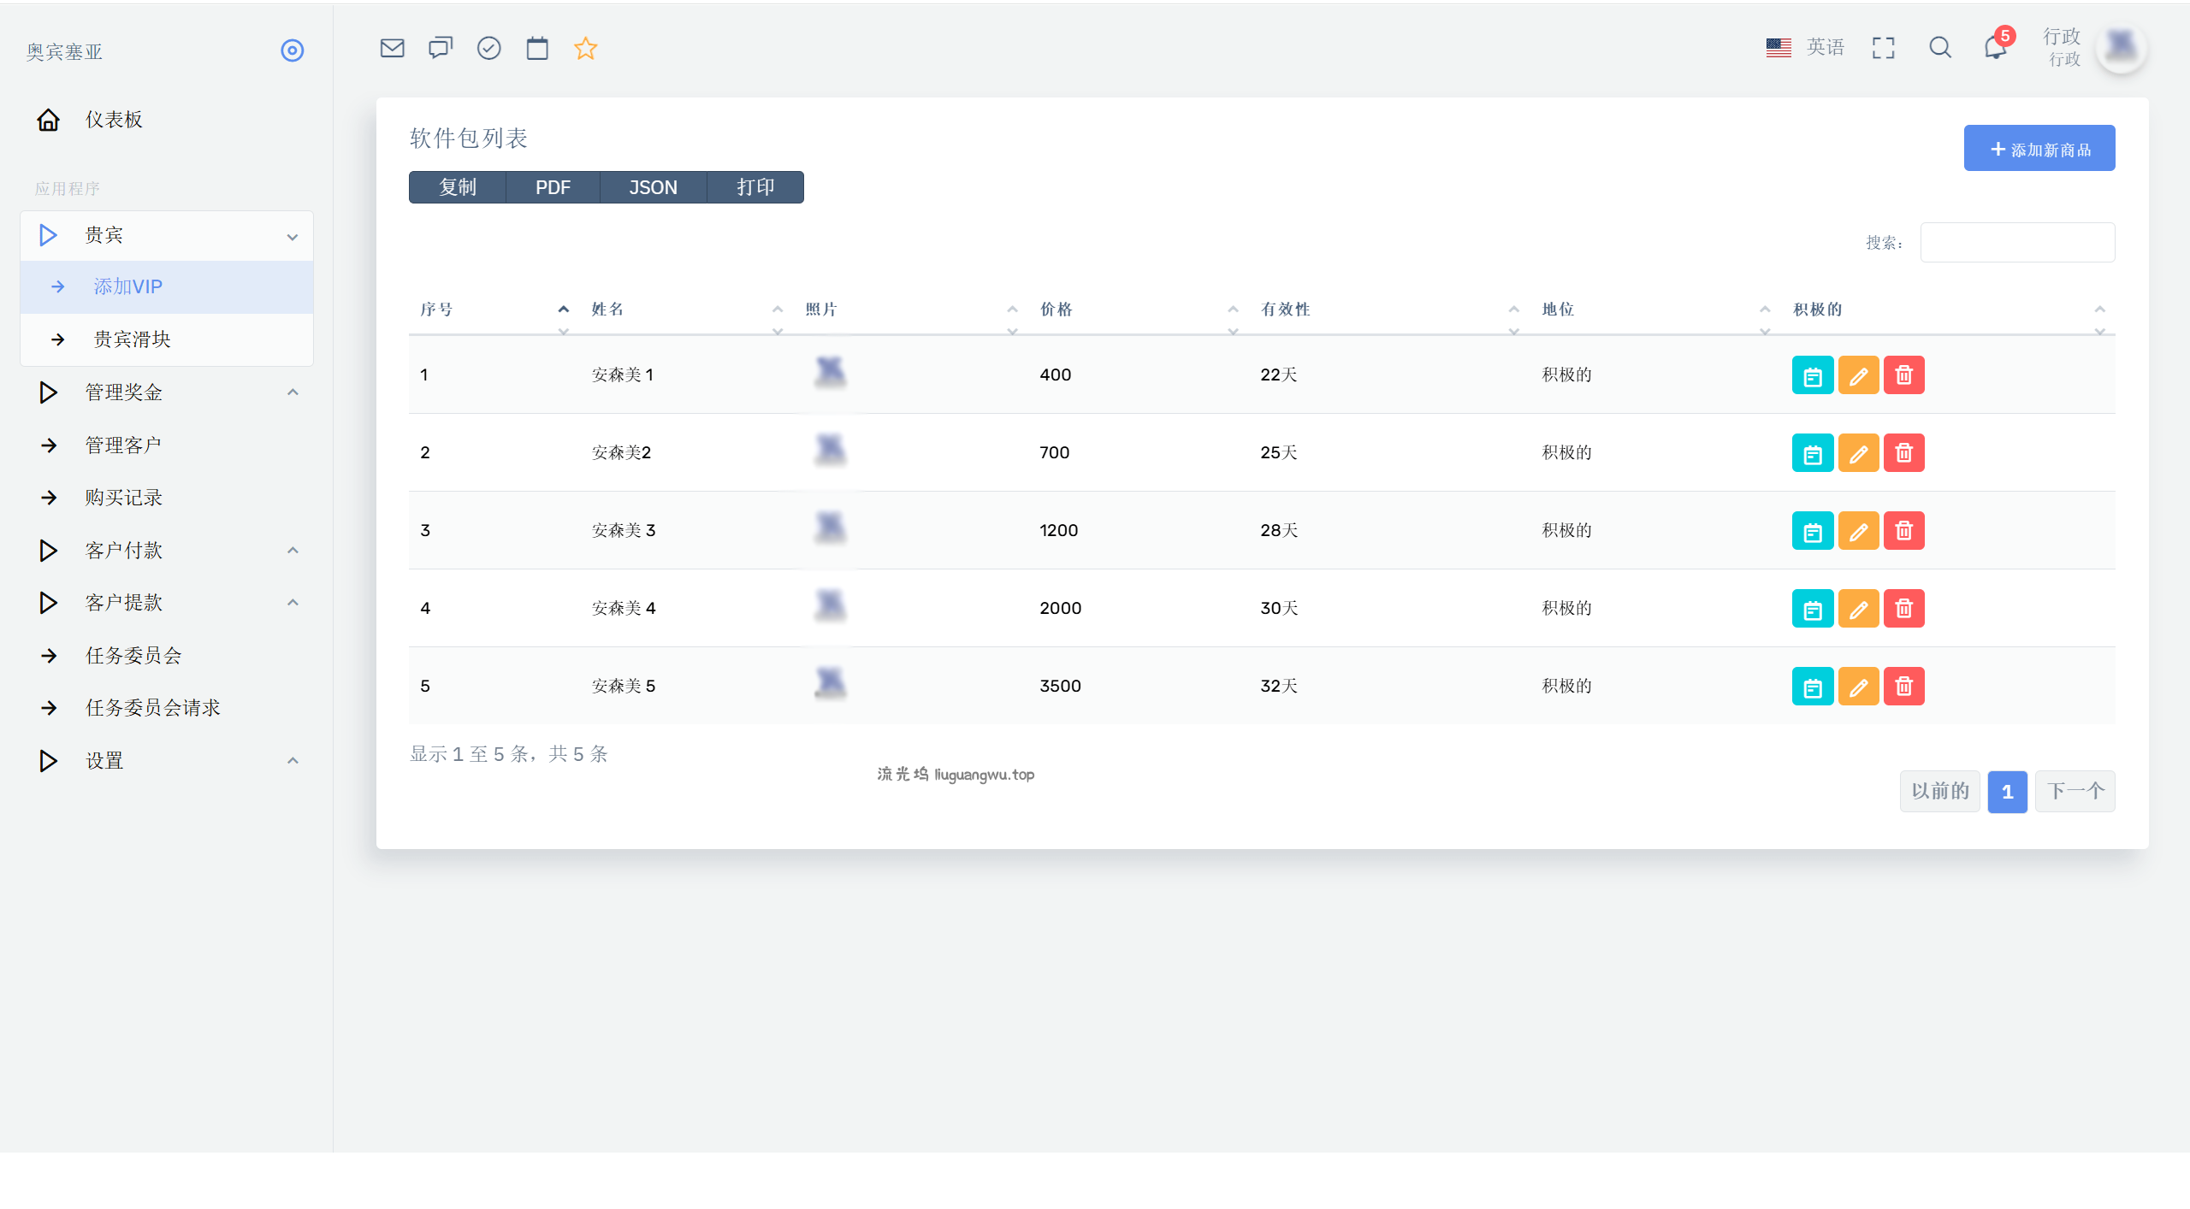
Task: Click the orange edit pencil for 安森美2
Action: [1858, 452]
